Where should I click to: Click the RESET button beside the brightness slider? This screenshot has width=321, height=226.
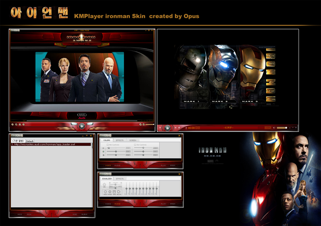(x=128, y=148)
